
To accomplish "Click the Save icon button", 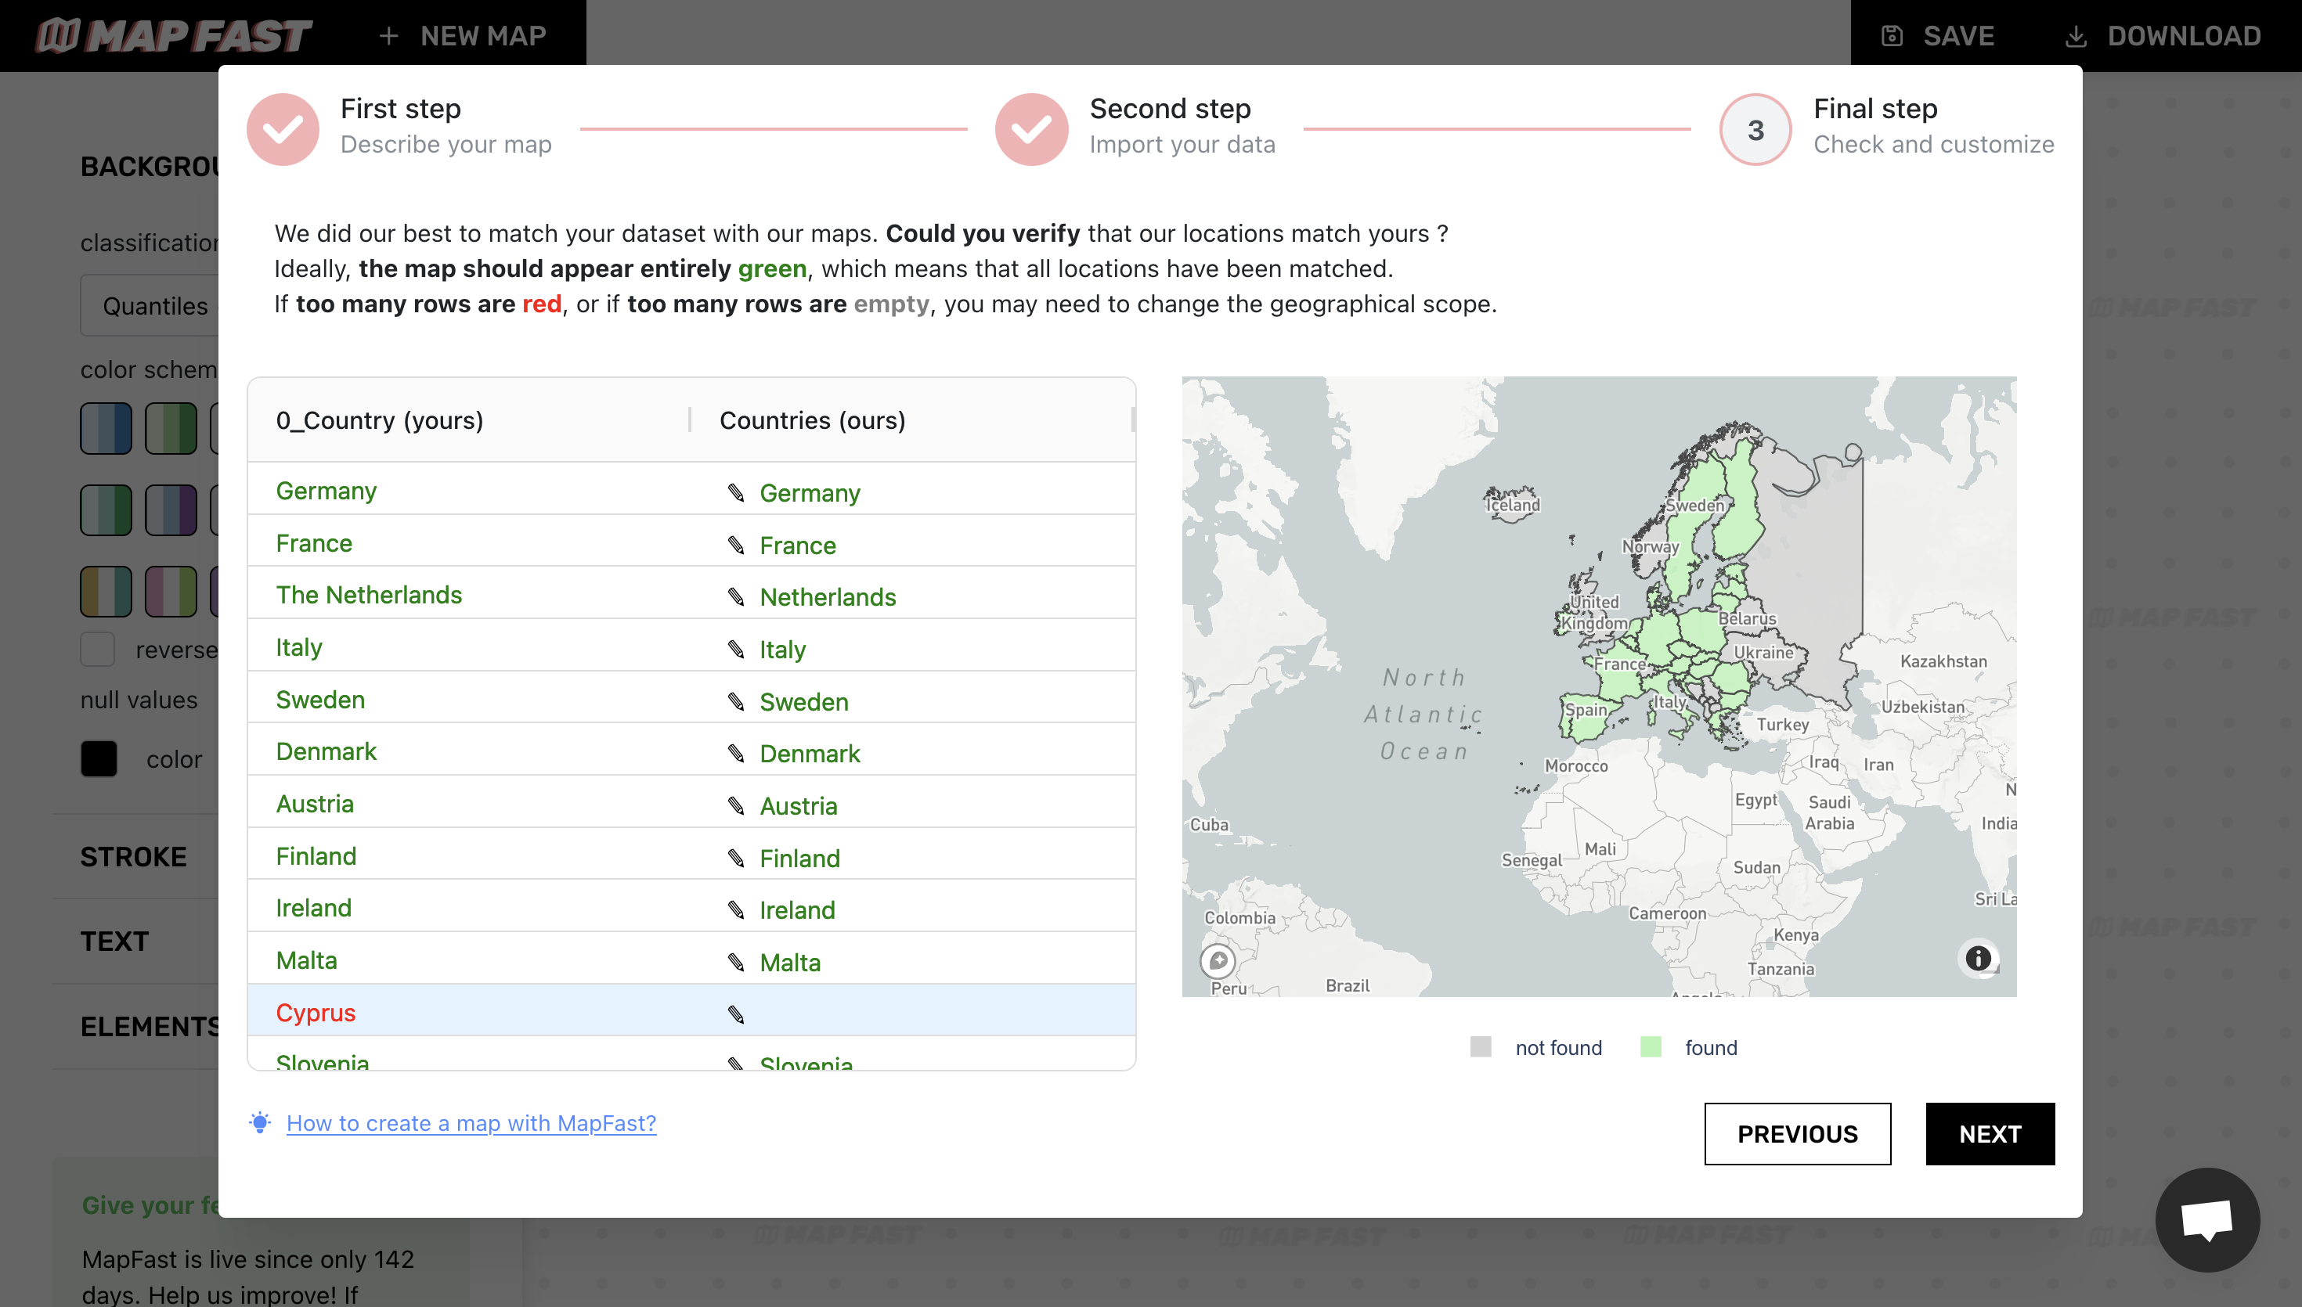I will pyautogui.click(x=1891, y=34).
